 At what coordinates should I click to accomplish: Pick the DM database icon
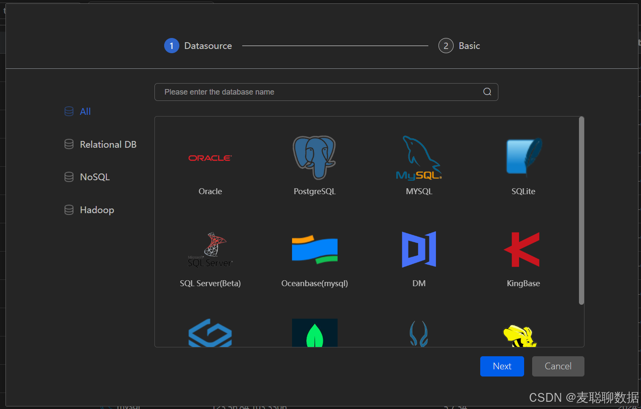[x=419, y=249]
